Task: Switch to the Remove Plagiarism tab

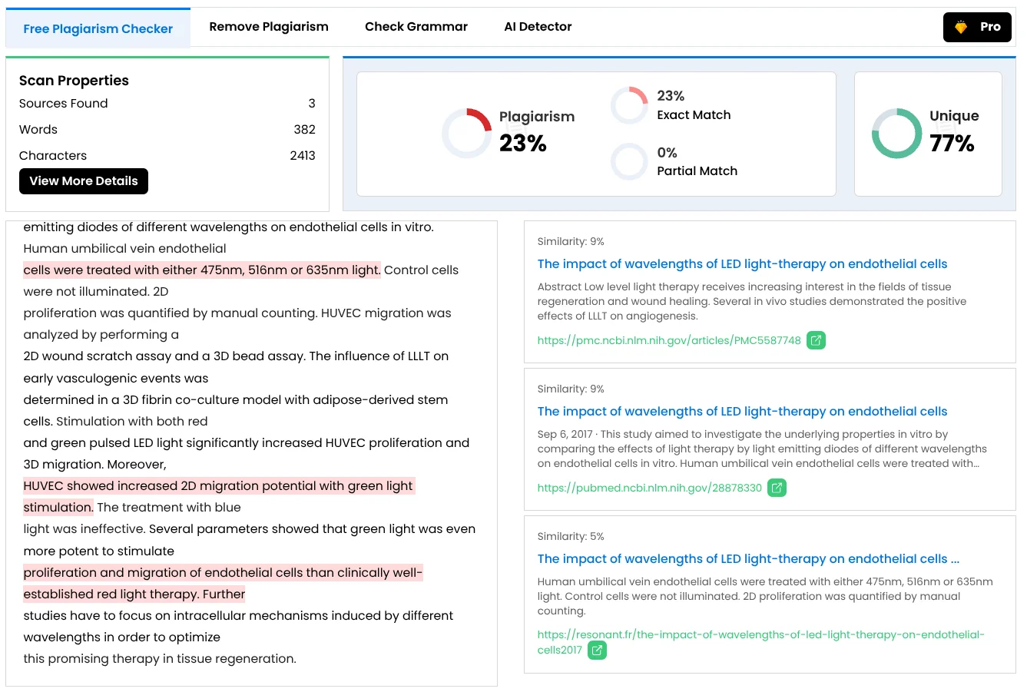Action: [269, 27]
